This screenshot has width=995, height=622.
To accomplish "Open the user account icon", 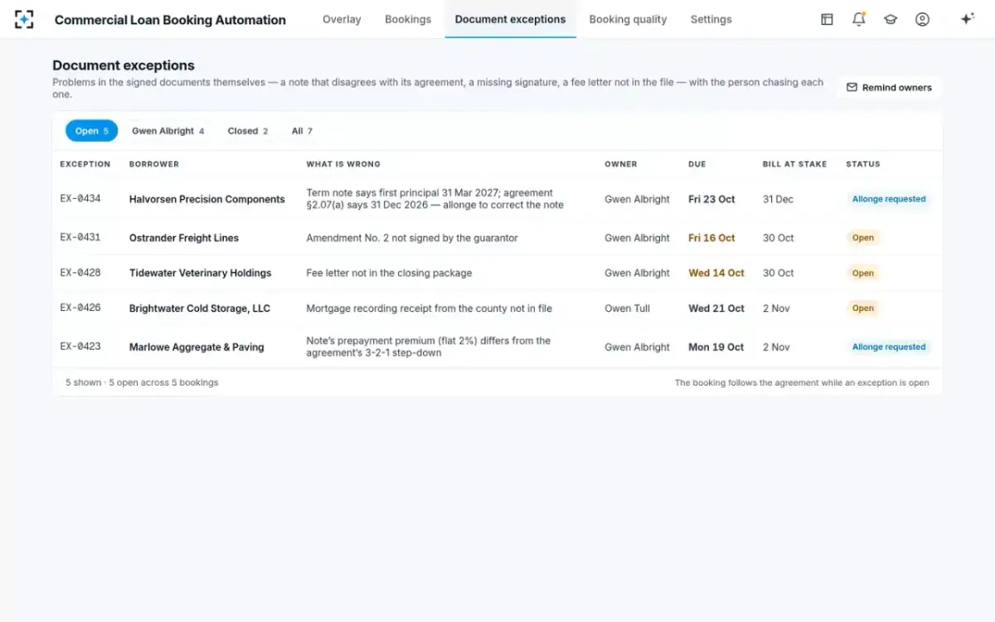I will [922, 19].
